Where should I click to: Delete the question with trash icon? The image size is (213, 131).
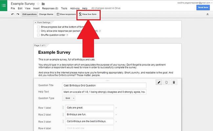click(x=174, y=82)
